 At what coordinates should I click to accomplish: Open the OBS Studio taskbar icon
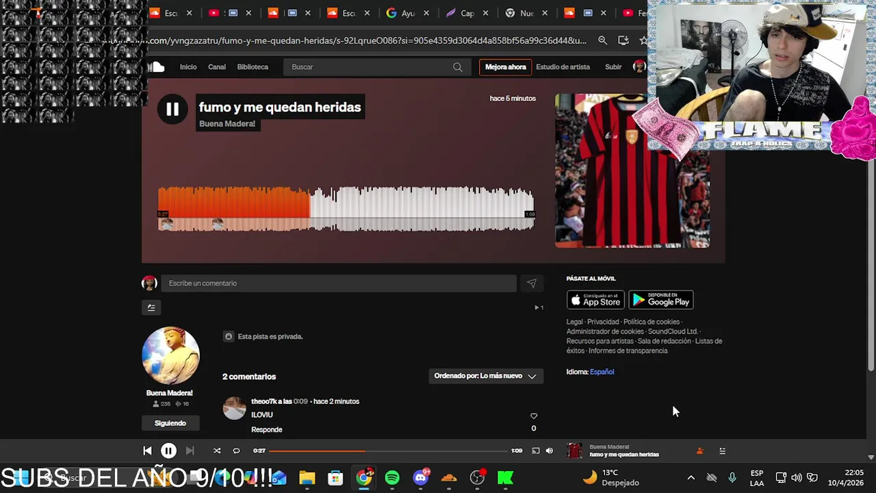click(x=478, y=478)
